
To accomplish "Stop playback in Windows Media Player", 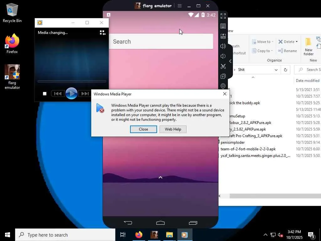I will [45, 94].
